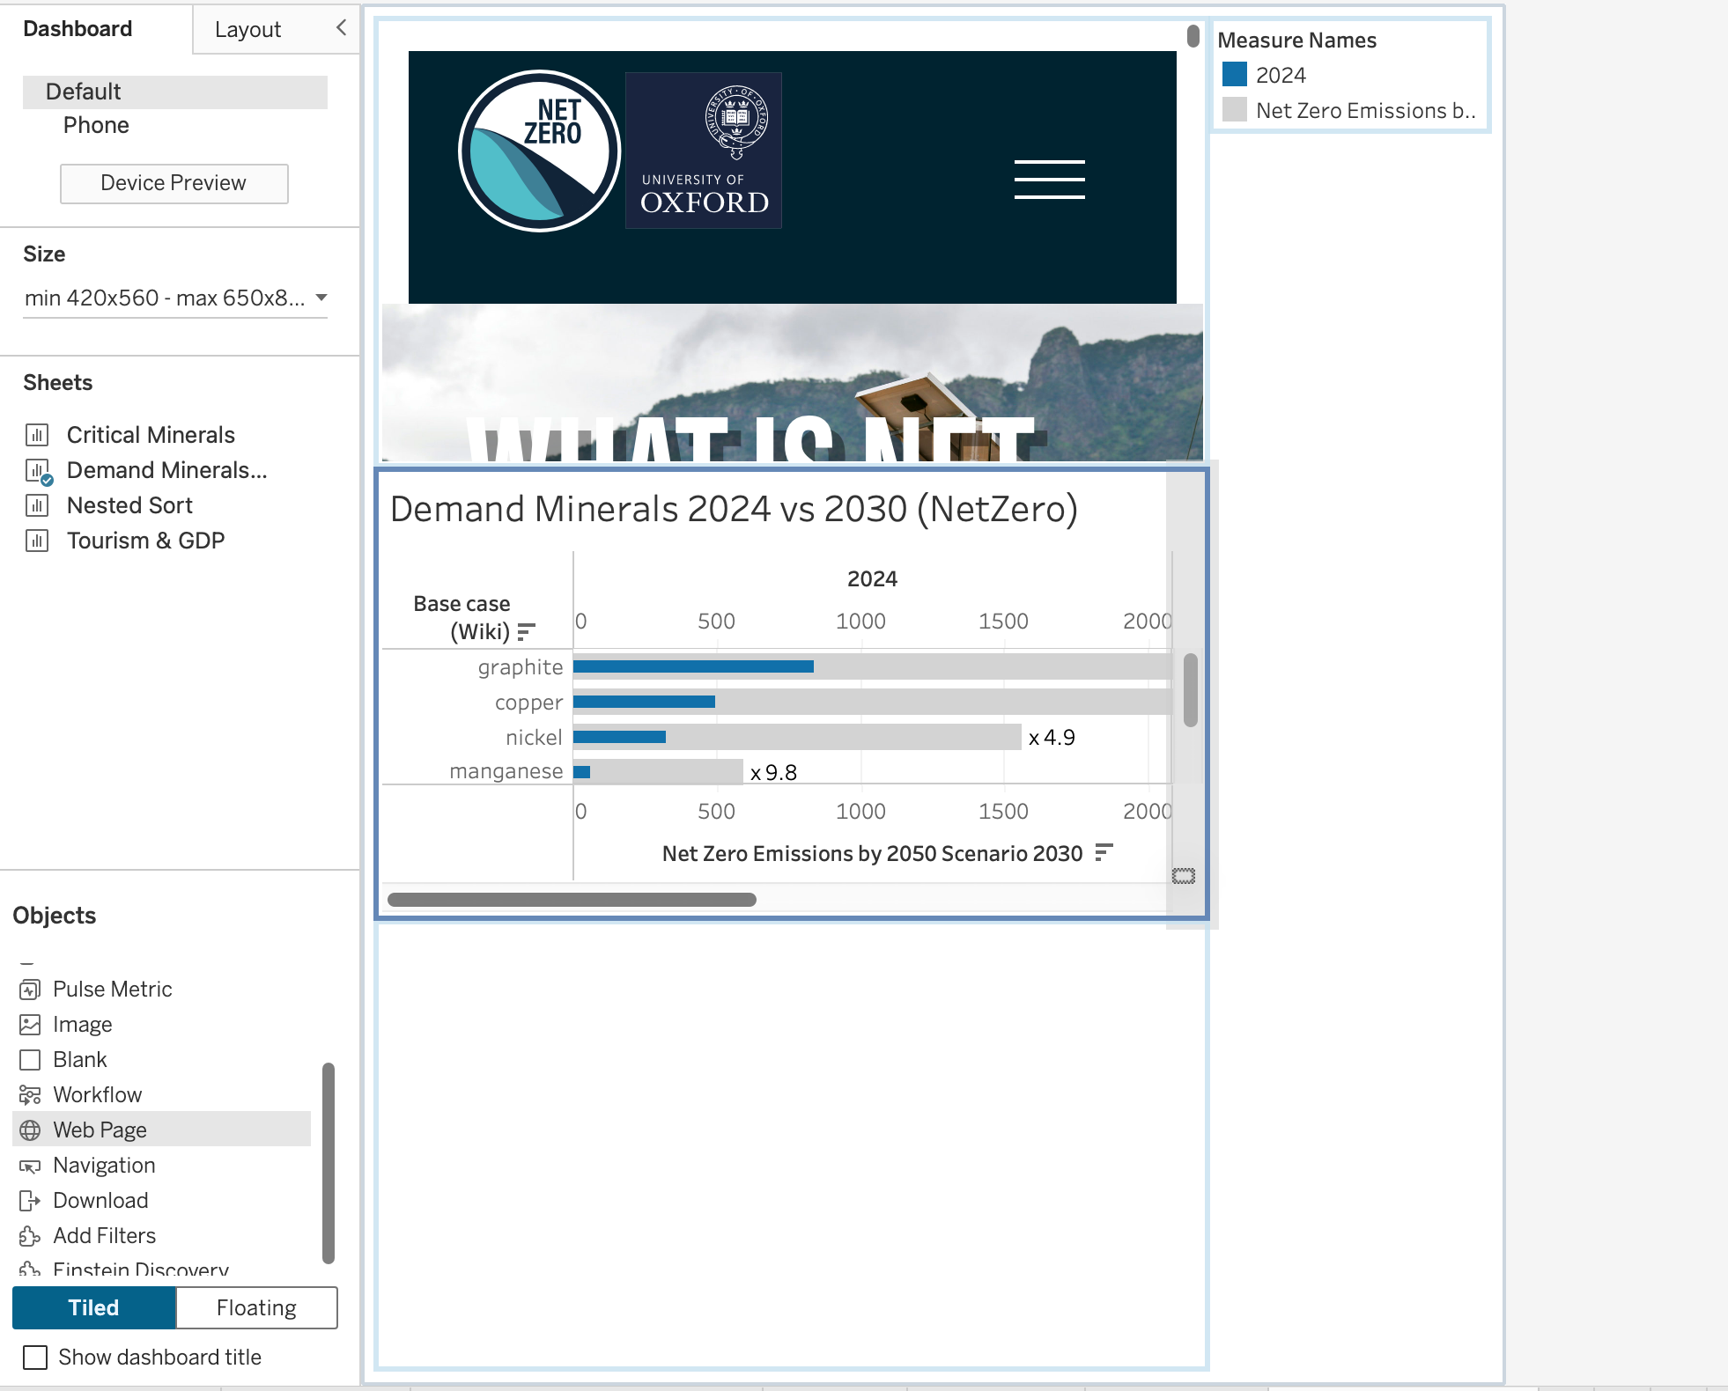Open the hamburger menu on Net Zero webpage
The image size is (1728, 1391).
tap(1049, 180)
